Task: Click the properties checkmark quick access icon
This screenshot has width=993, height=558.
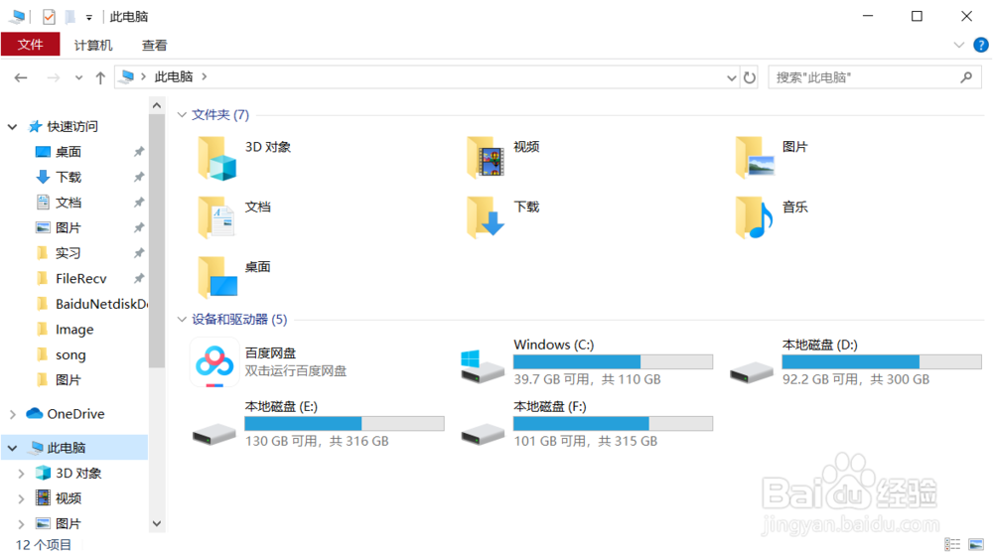Action: pyautogui.click(x=49, y=17)
